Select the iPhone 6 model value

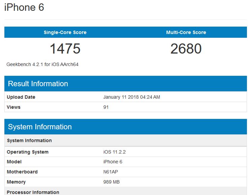[x=113, y=162]
